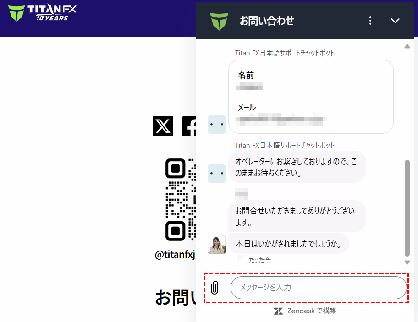Click the chat scroll down arrow
The height and width of the screenshot is (322, 418).
tap(407, 262)
